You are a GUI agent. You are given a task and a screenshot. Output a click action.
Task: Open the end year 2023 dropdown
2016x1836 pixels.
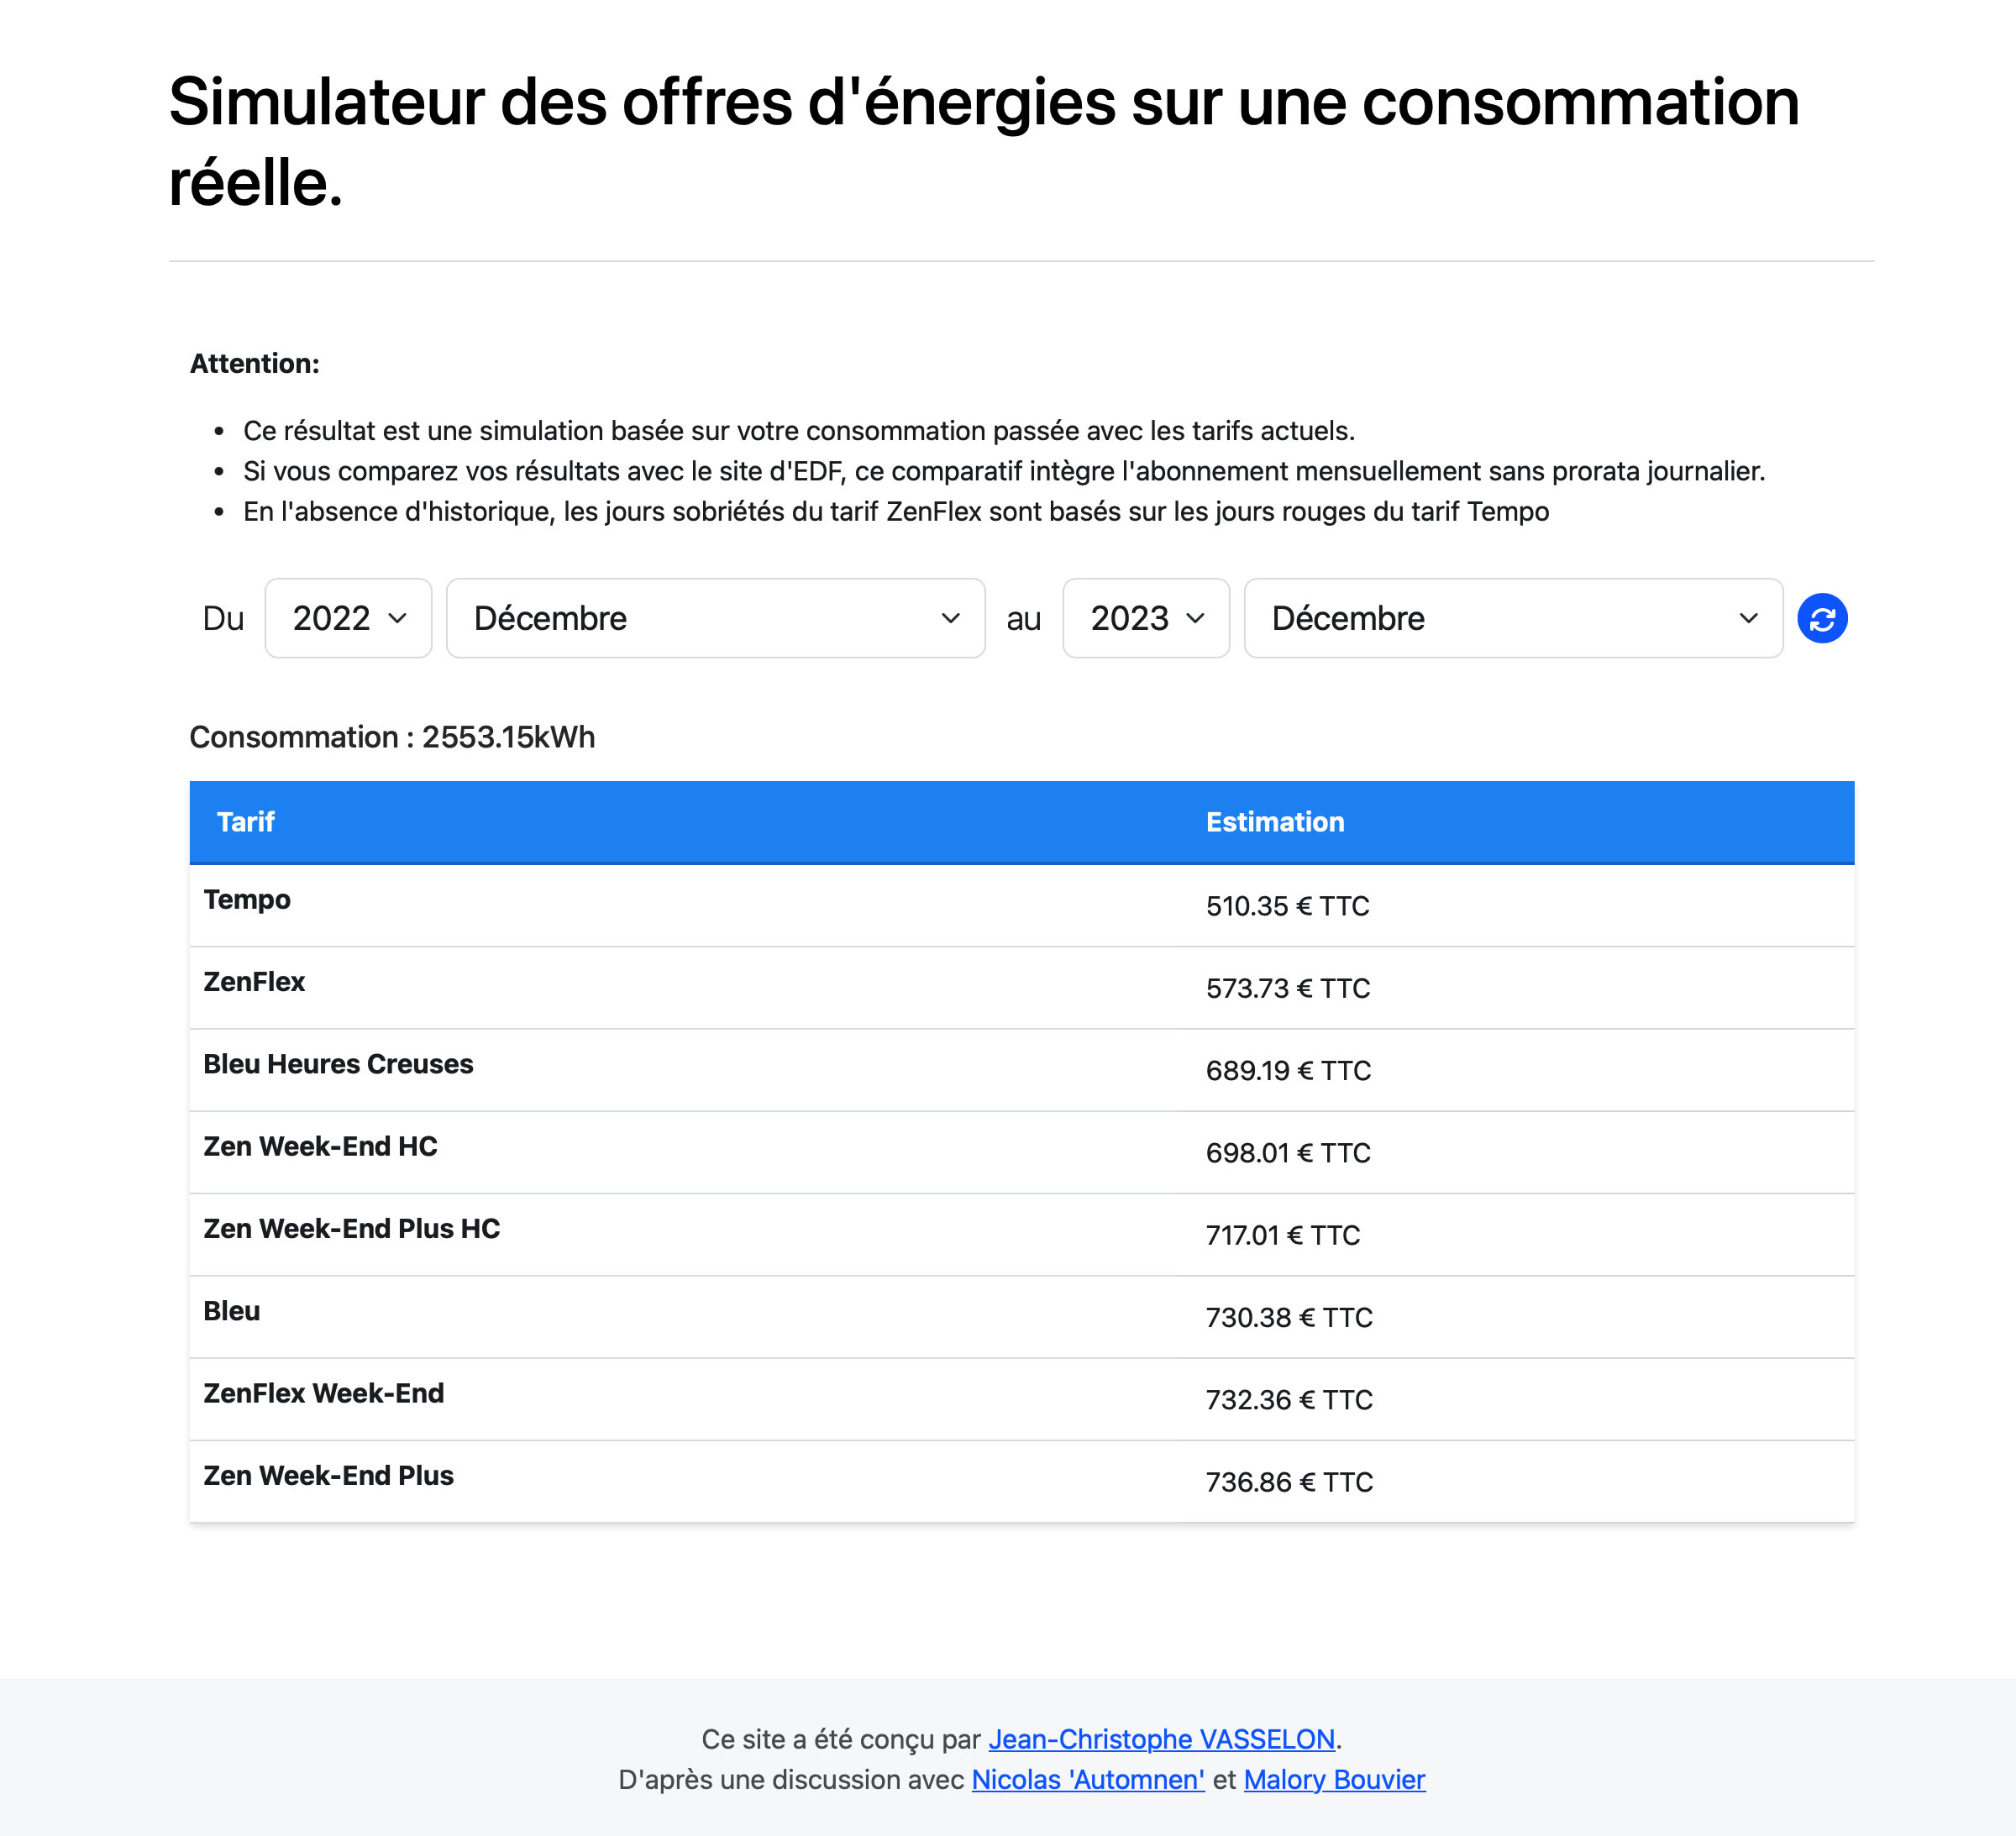point(1145,619)
